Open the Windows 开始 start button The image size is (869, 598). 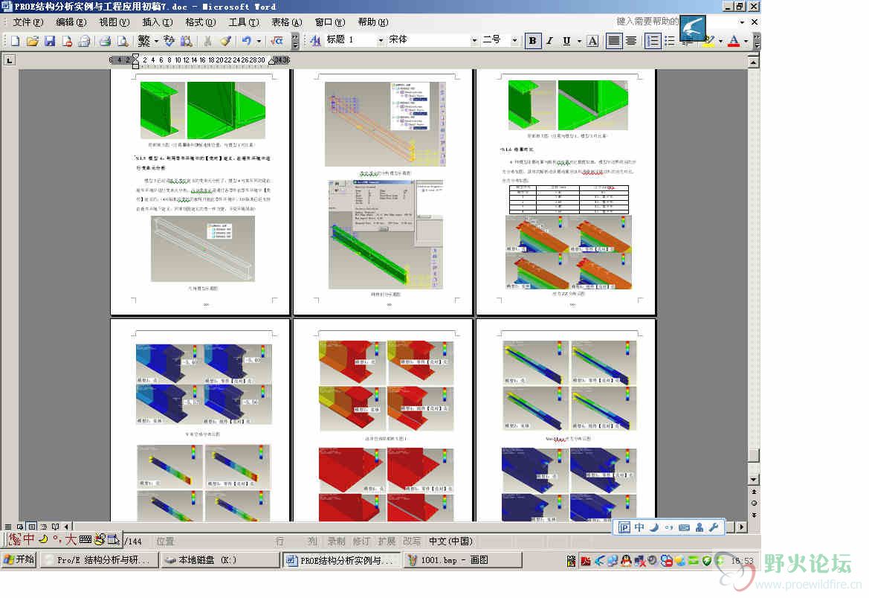pyautogui.click(x=19, y=560)
